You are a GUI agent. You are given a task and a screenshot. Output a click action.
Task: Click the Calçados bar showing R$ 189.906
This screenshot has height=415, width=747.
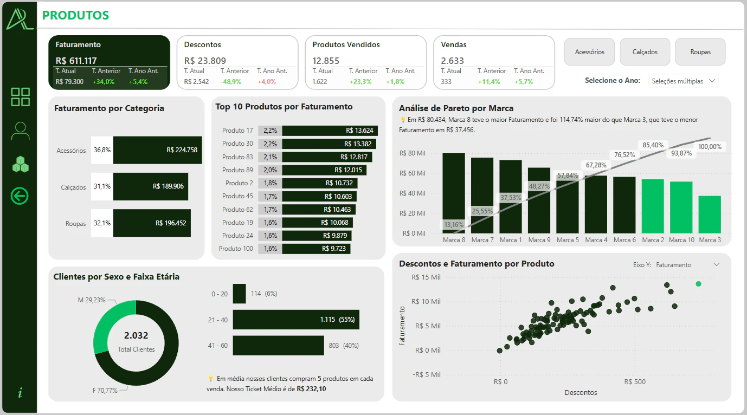(x=151, y=186)
